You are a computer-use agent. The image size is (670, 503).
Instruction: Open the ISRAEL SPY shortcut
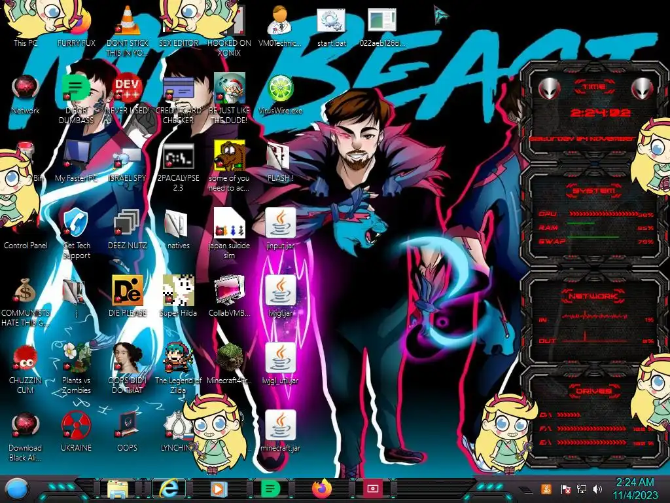coord(128,158)
